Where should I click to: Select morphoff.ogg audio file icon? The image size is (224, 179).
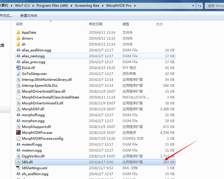point(18,115)
